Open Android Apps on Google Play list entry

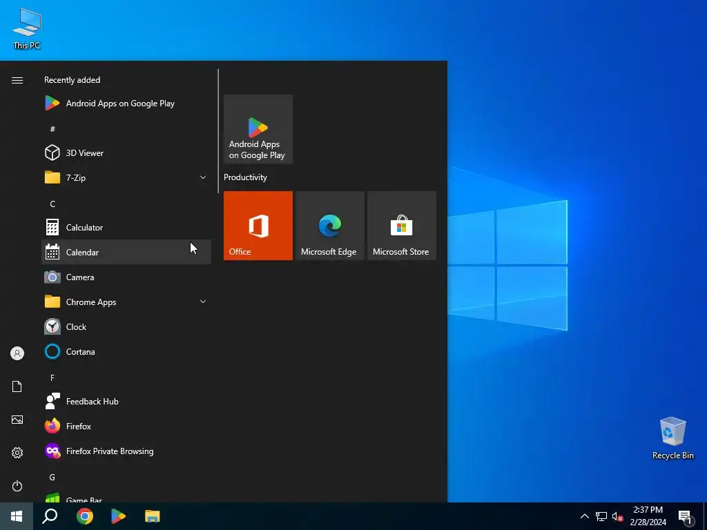click(126, 104)
